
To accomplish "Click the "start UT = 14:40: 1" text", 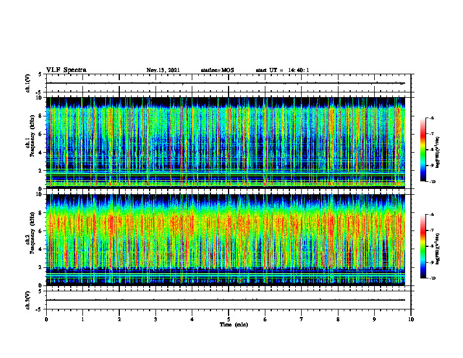I will click(282, 70).
